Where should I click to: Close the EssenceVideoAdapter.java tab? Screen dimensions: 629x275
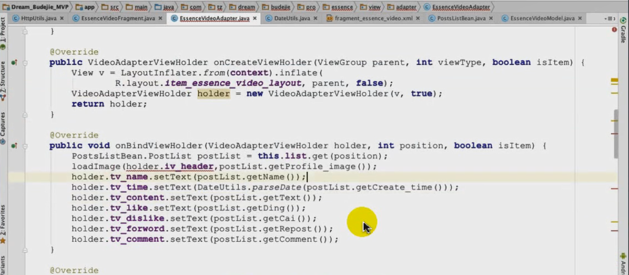[x=254, y=19]
